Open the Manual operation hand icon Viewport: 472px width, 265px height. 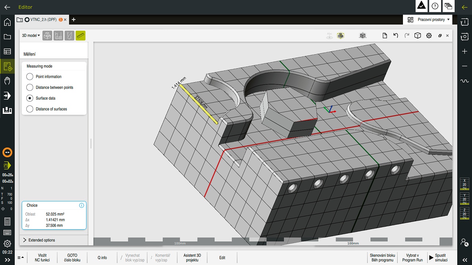tap(7, 81)
